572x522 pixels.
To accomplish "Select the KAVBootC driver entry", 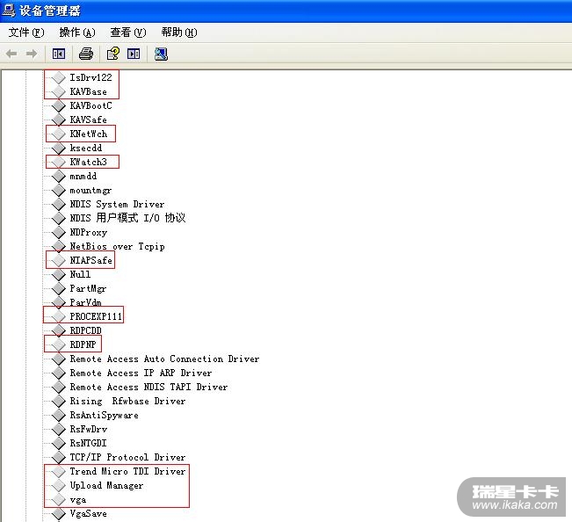I will 91,105.
